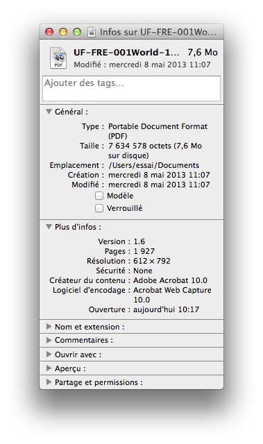Click the Ouverture value 'aujourd'hui 10:17'
The width and height of the screenshot is (263, 444).
coord(166,309)
